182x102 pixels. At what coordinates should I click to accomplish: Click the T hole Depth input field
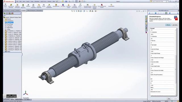162,47
